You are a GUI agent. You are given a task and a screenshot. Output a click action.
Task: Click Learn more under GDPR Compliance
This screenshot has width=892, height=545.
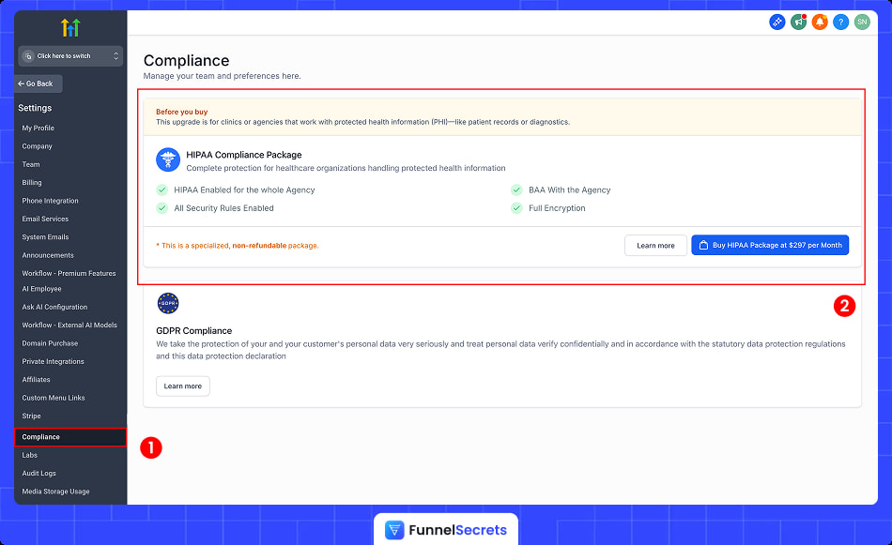point(182,386)
